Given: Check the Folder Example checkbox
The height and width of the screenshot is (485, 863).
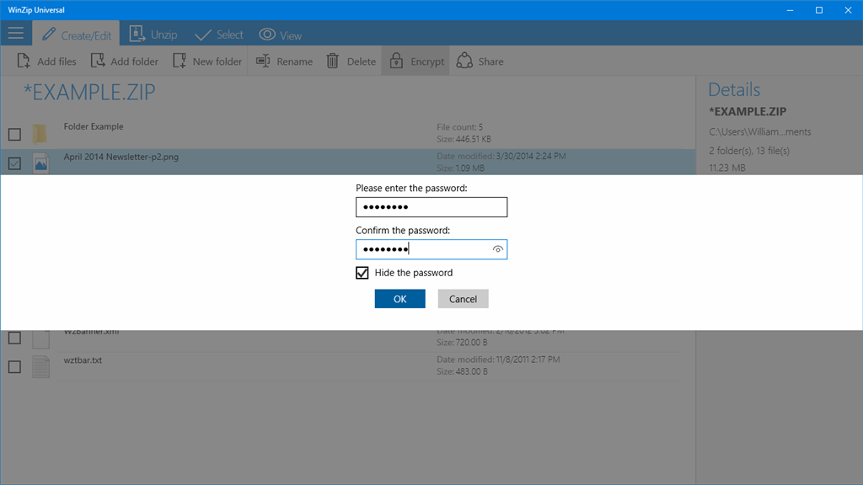Looking at the screenshot, I should coord(15,134).
